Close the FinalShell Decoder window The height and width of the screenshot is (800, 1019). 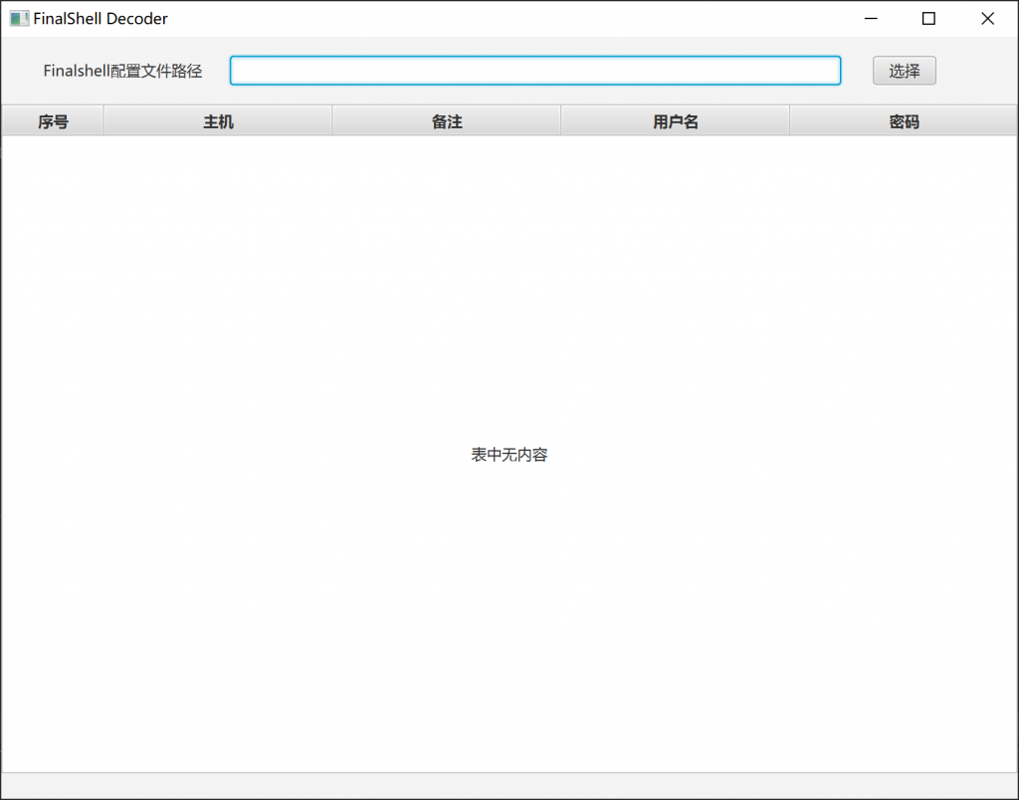(986, 18)
